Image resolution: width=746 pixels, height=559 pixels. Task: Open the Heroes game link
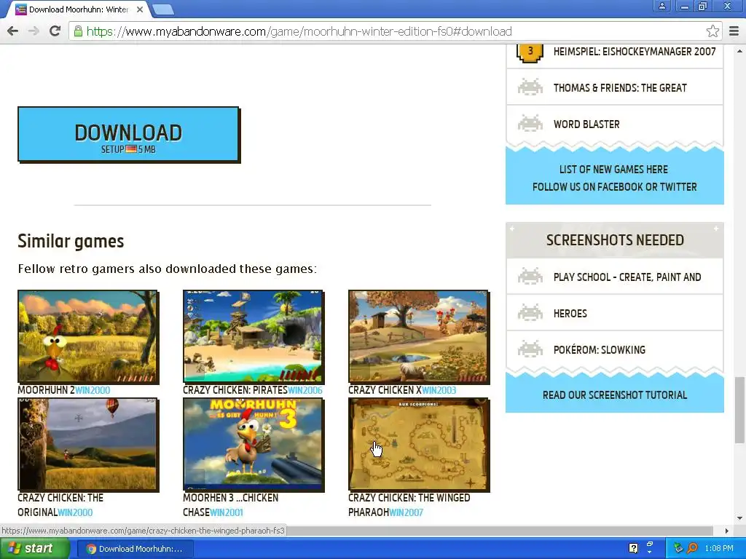[570, 314]
